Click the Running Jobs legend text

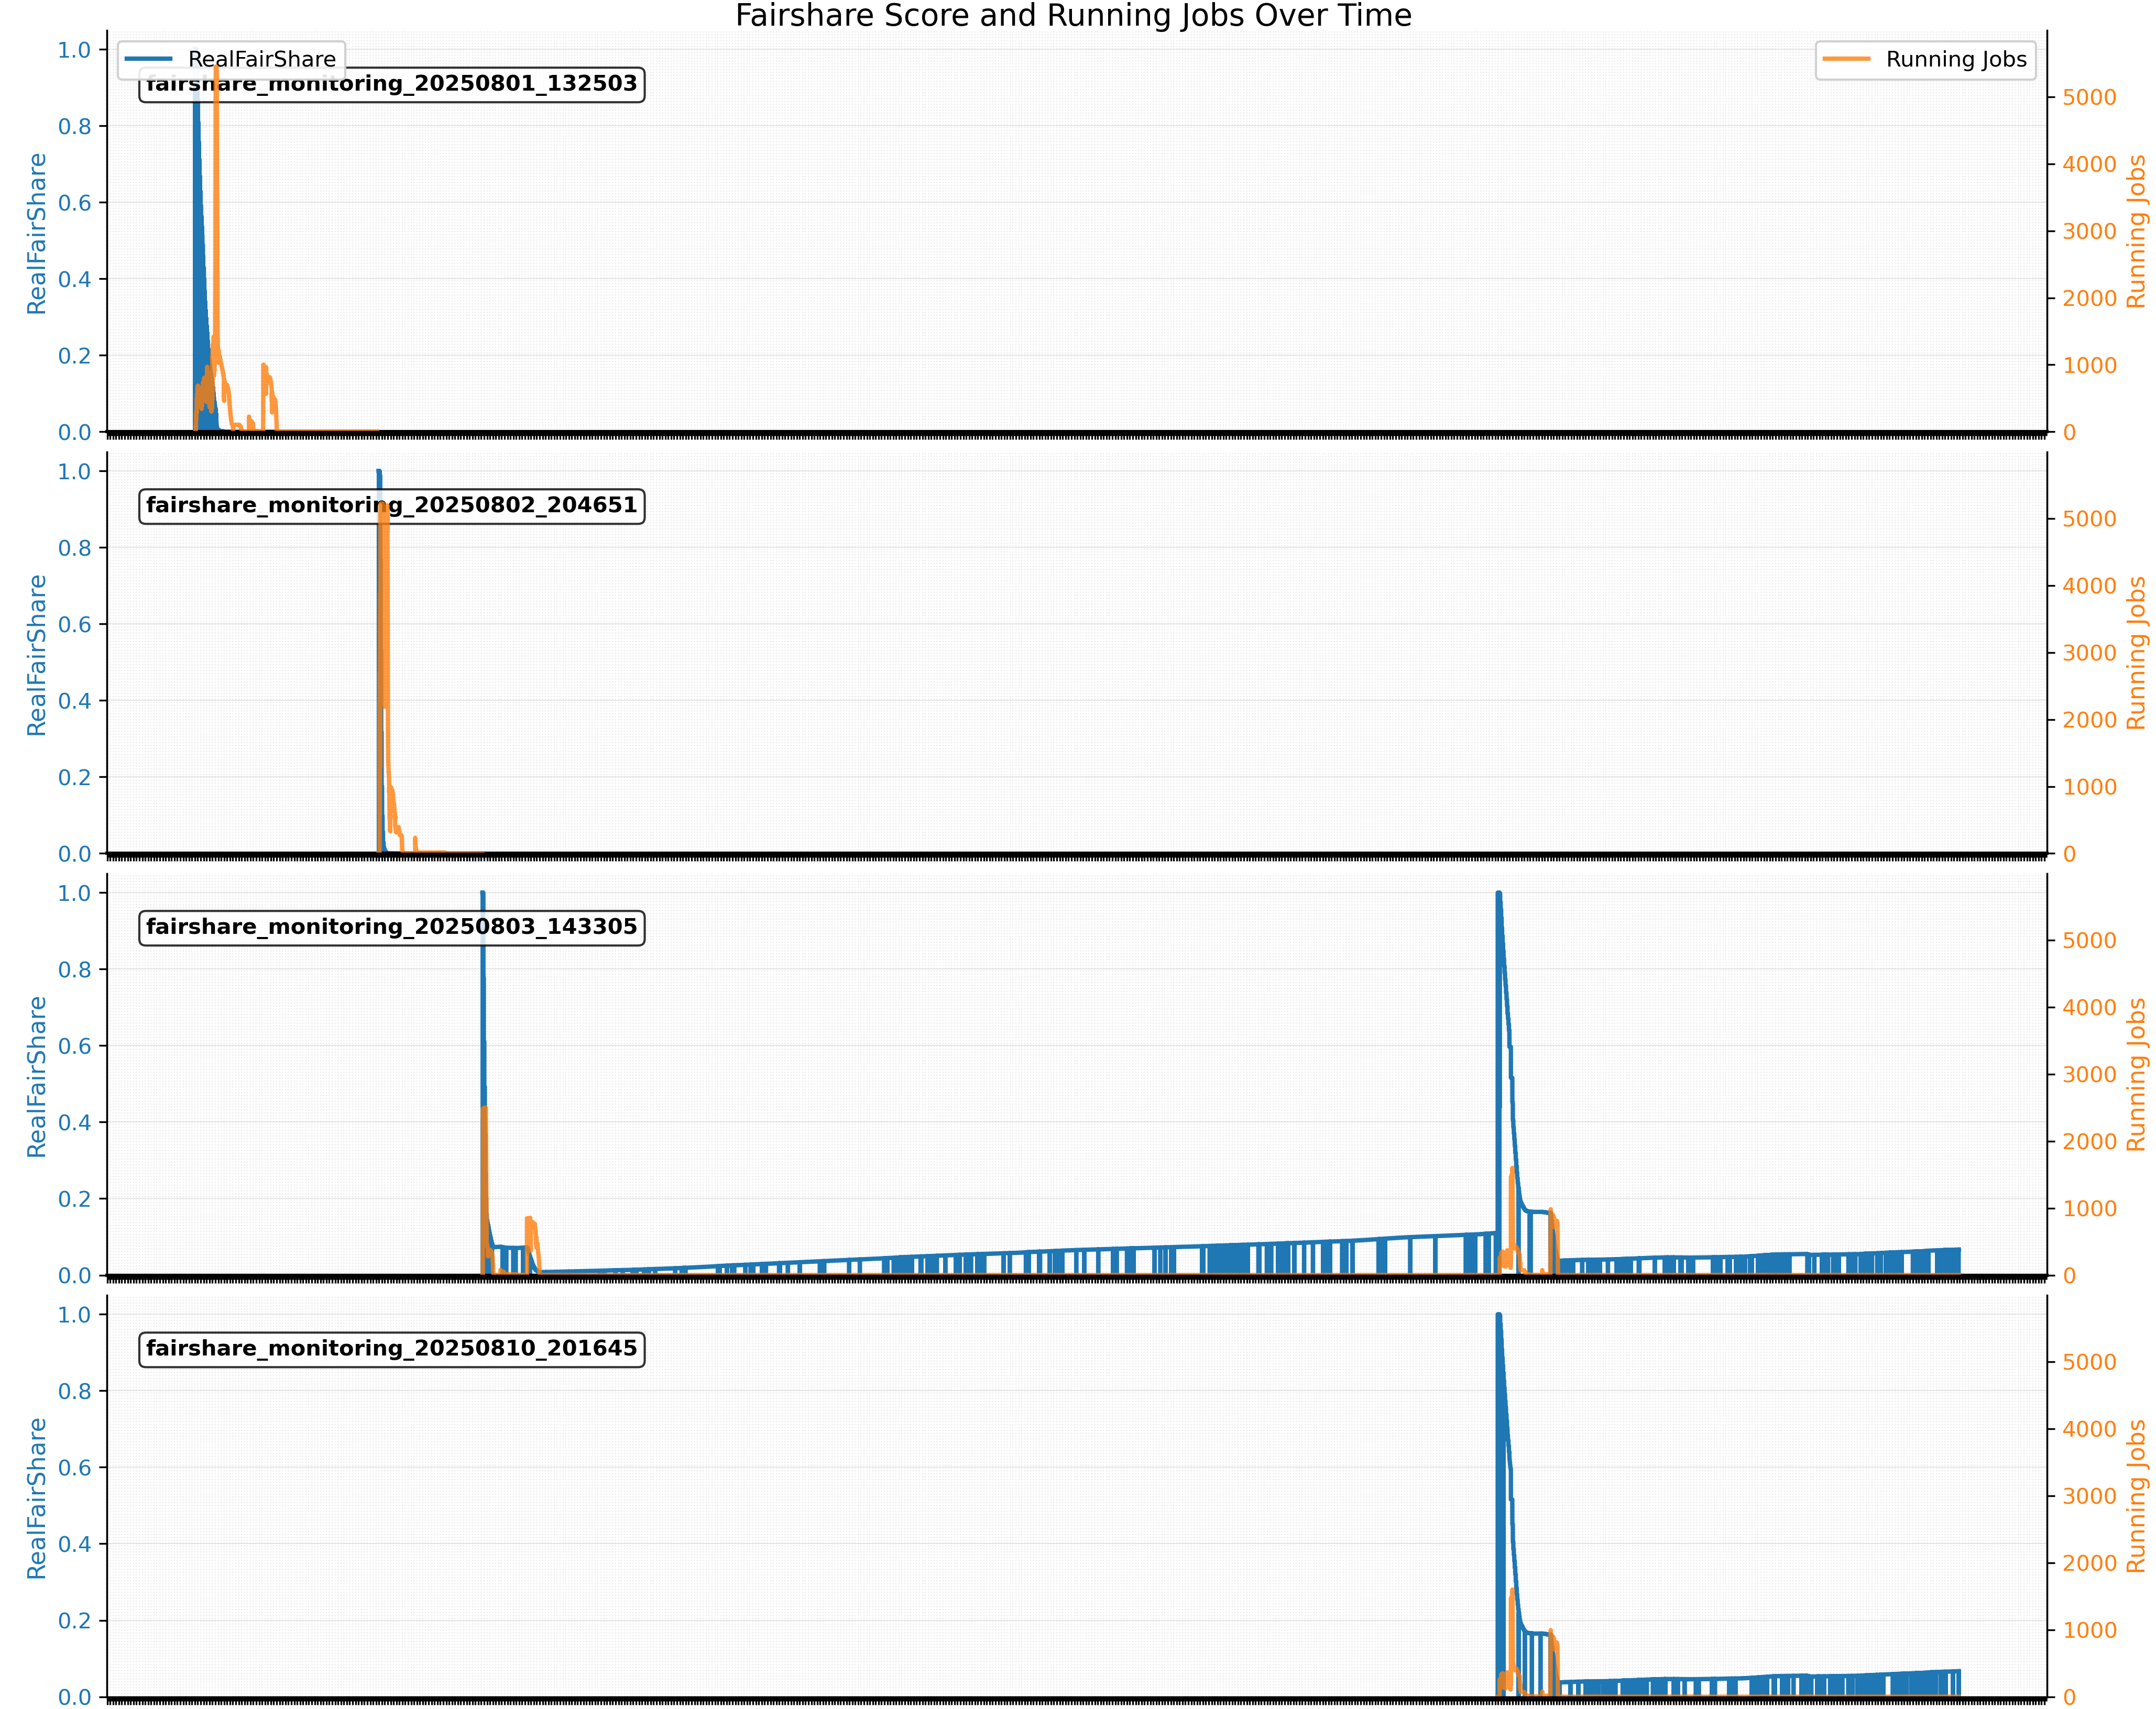pyautogui.click(x=1956, y=59)
